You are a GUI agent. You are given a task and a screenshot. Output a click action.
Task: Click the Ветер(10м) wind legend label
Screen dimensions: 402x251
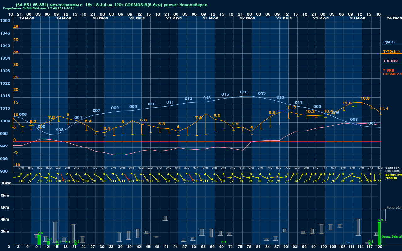click(394, 174)
